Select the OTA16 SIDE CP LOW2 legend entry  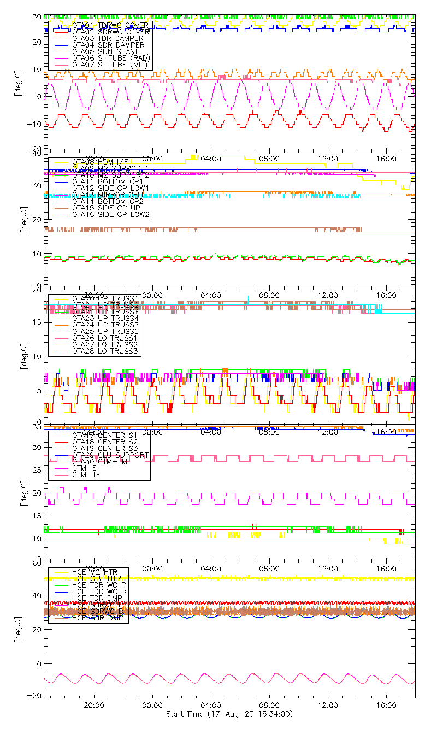pos(111,215)
